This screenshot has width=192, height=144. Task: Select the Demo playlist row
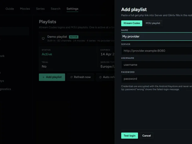coord(77,38)
